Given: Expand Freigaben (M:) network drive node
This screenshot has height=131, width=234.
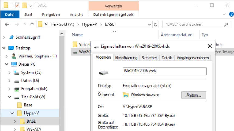Looking at the screenshot, I should tap(10, 89).
